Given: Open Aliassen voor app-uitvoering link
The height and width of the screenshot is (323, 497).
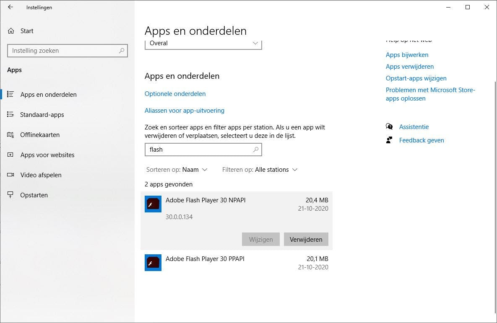Looking at the screenshot, I should point(185,111).
